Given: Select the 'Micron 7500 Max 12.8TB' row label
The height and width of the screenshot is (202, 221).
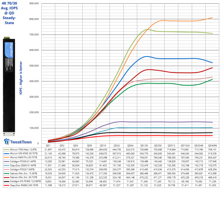Looking at the screenshot, I should pos(24,149).
